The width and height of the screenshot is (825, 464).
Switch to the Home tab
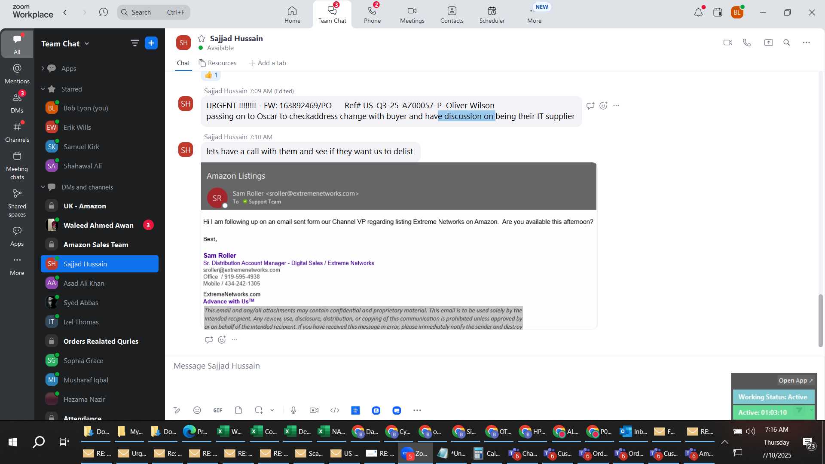pyautogui.click(x=292, y=15)
